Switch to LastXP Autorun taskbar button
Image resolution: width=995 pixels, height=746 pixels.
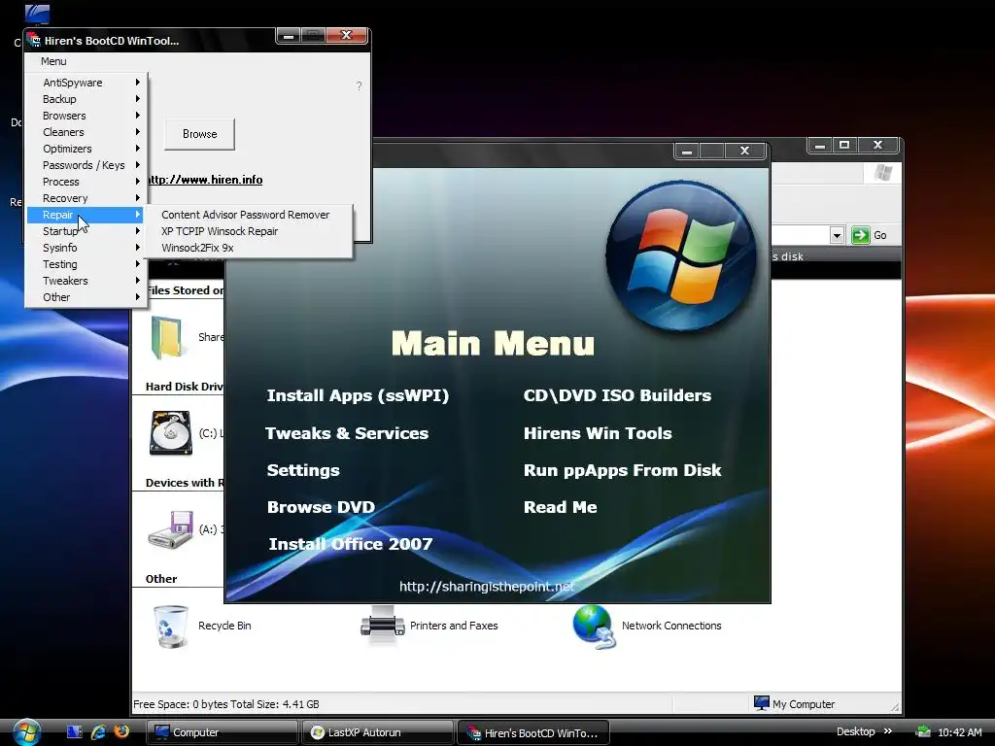click(x=378, y=732)
